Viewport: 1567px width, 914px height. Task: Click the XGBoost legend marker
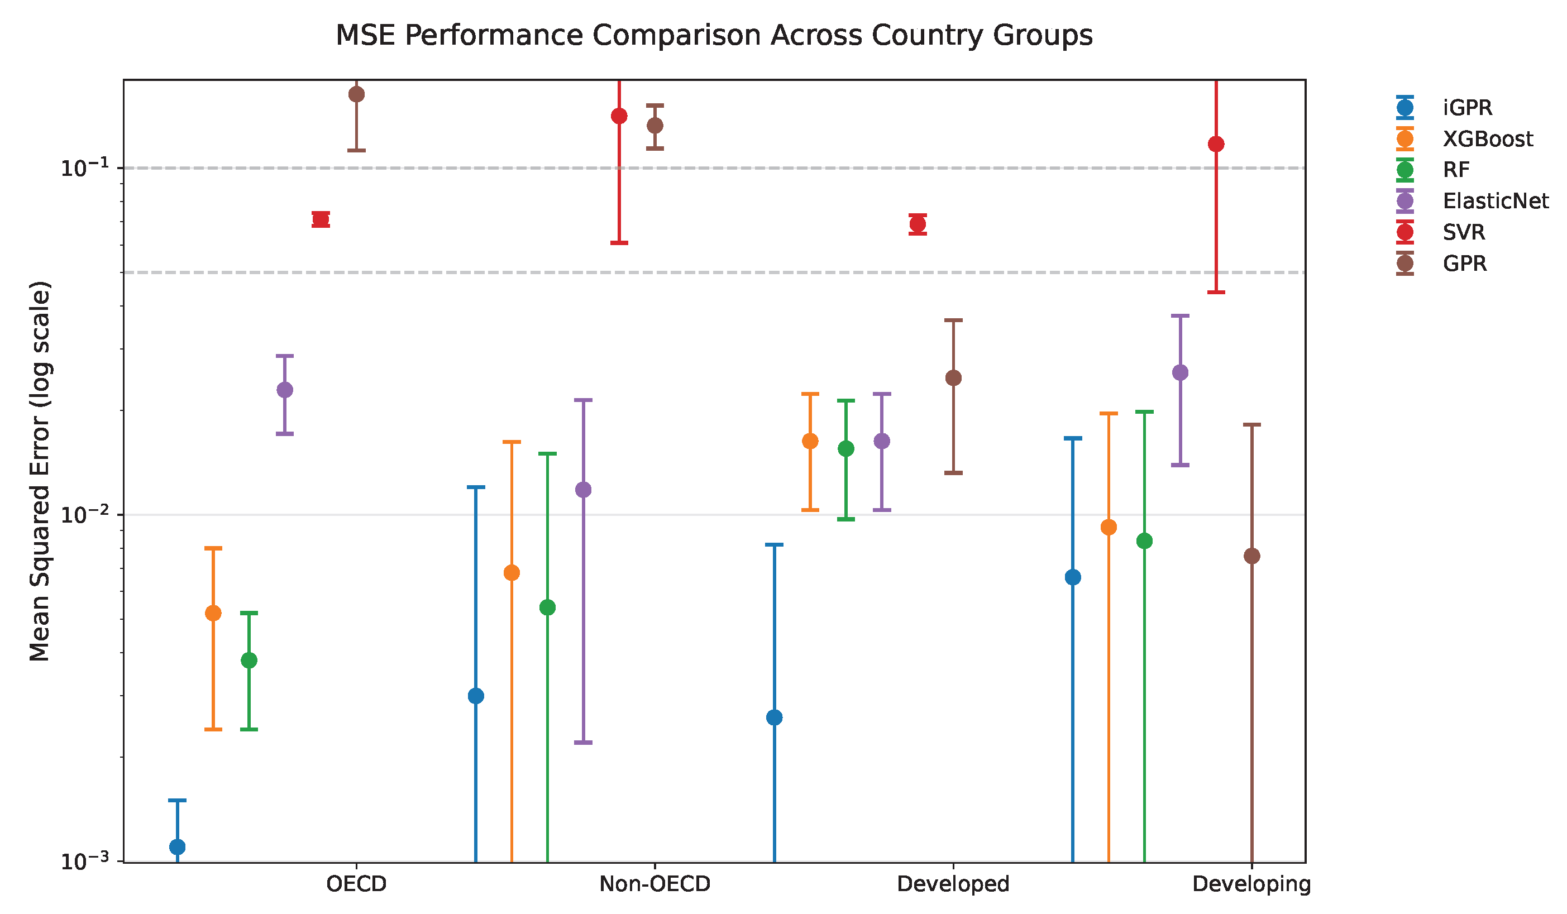[x=1404, y=138]
